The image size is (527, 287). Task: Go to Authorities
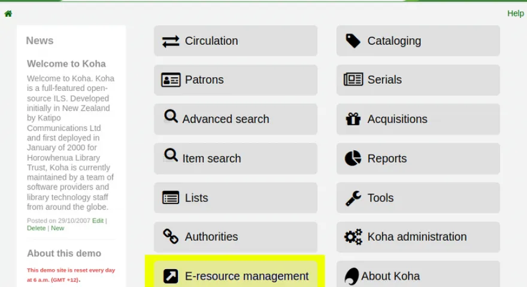pos(235,237)
